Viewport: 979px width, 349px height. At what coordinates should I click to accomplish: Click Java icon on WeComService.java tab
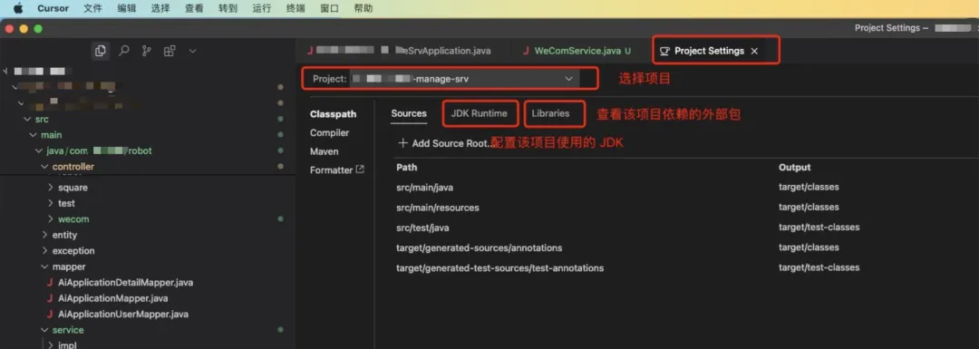526,51
